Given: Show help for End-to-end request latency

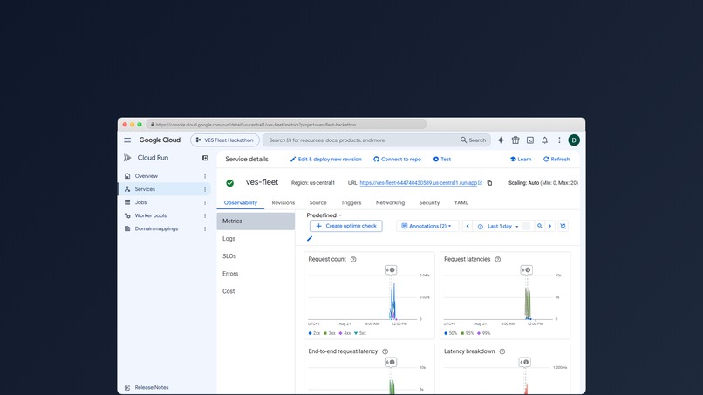Looking at the screenshot, I should tap(386, 351).
